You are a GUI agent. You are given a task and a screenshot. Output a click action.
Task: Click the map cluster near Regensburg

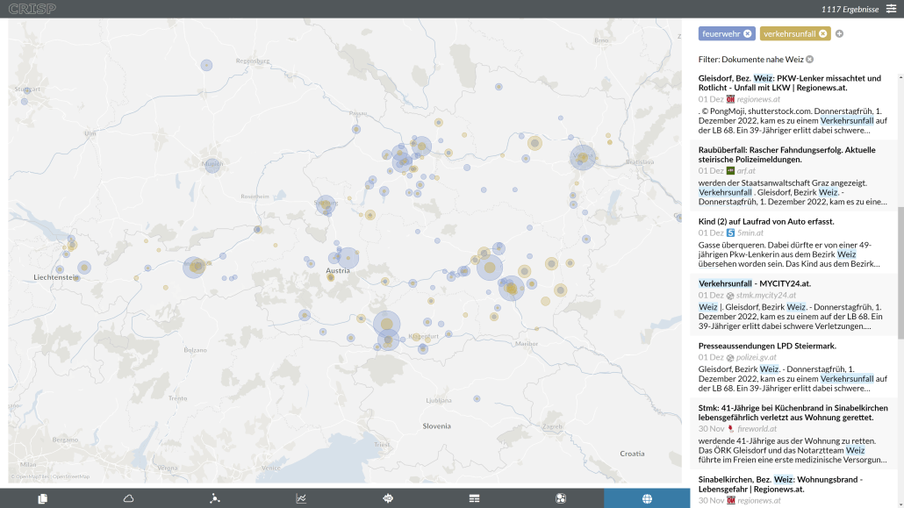coord(206,65)
